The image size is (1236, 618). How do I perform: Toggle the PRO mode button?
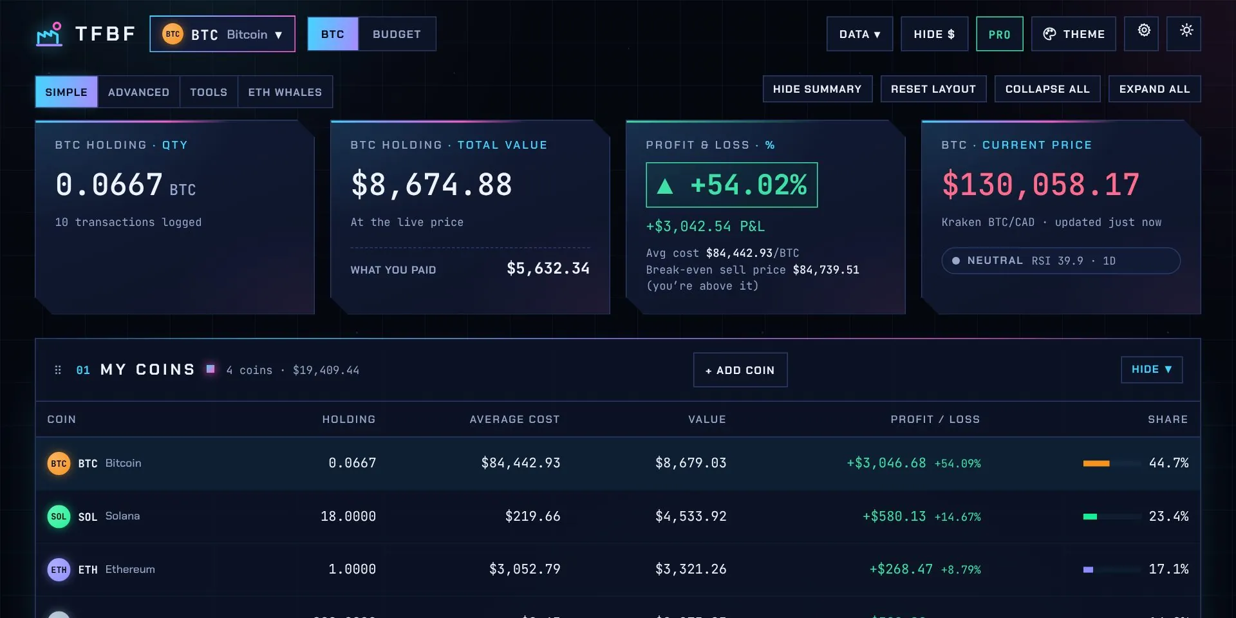coord(999,34)
